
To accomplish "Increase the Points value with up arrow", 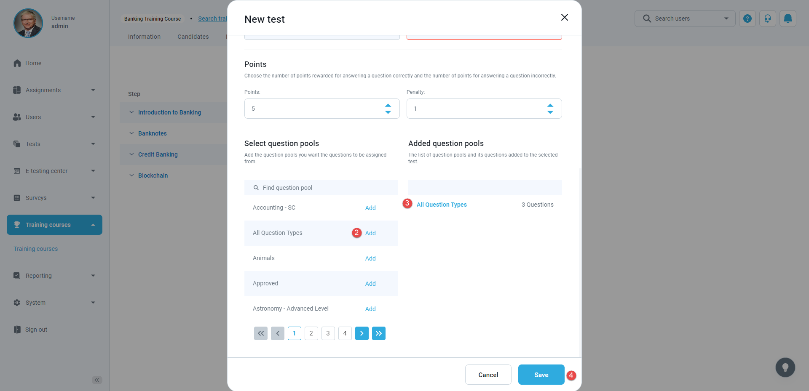I will tap(388, 105).
